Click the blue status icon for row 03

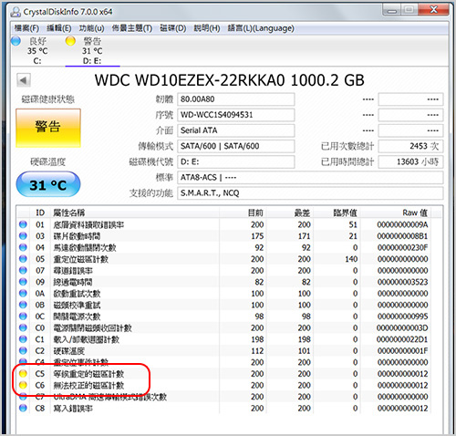click(x=23, y=236)
